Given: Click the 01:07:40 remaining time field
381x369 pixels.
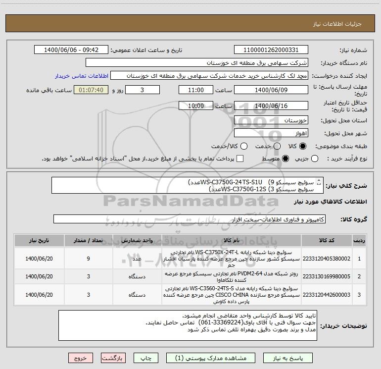Looking at the screenshot, I should pyautogui.click(x=91, y=90).
